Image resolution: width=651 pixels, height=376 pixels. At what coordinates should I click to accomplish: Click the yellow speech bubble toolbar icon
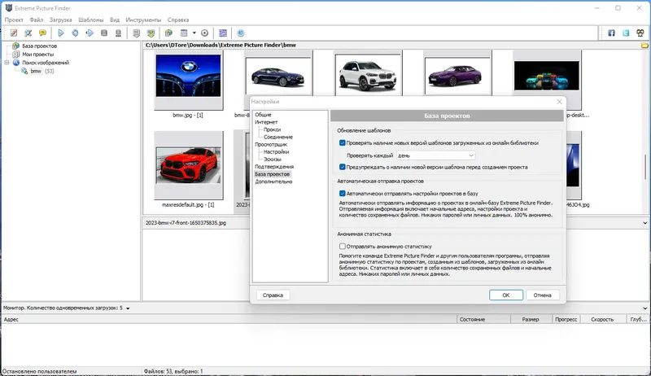click(42, 33)
